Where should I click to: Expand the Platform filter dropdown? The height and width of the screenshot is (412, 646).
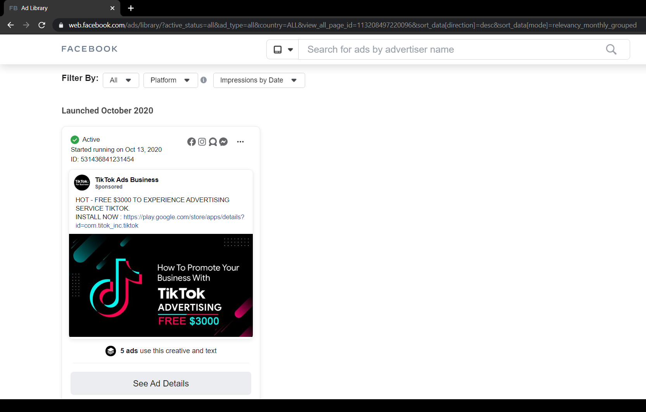point(171,80)
